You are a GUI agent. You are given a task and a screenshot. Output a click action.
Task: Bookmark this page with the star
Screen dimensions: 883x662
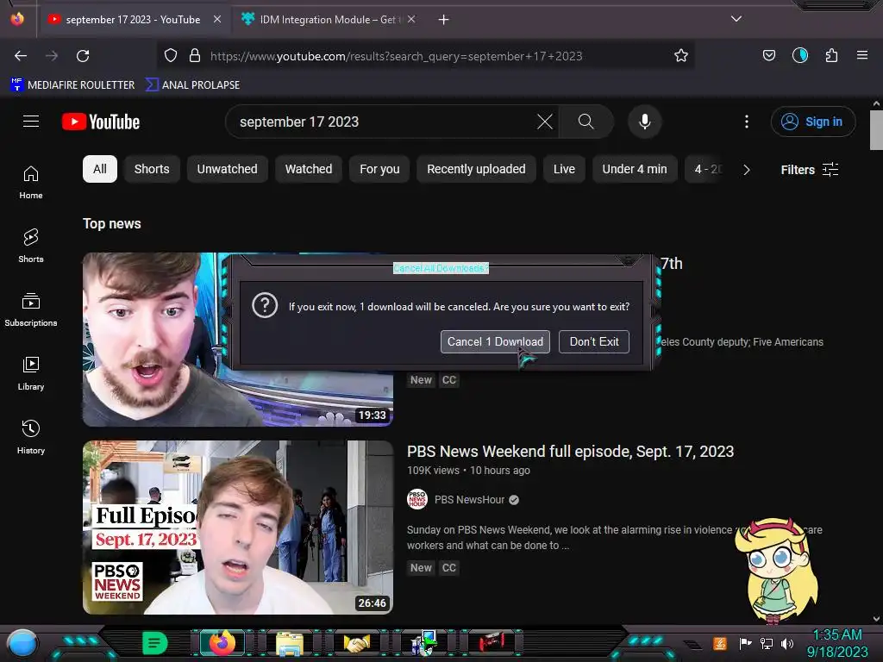(x=681, y=55)
